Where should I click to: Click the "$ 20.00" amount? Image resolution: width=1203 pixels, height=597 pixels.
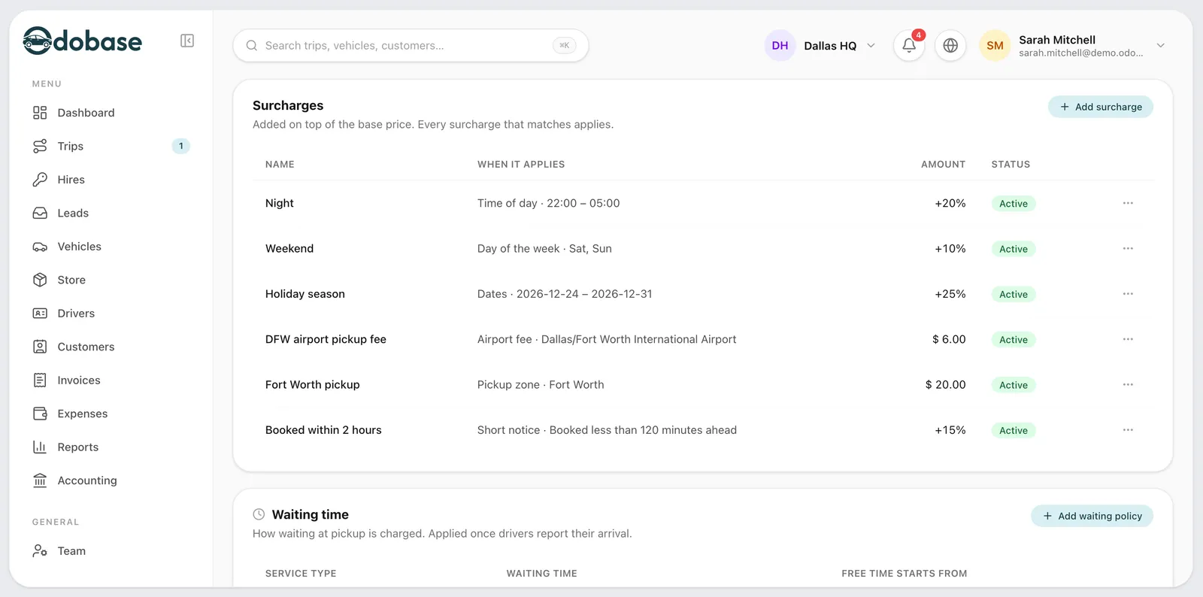tap(945, 384)
